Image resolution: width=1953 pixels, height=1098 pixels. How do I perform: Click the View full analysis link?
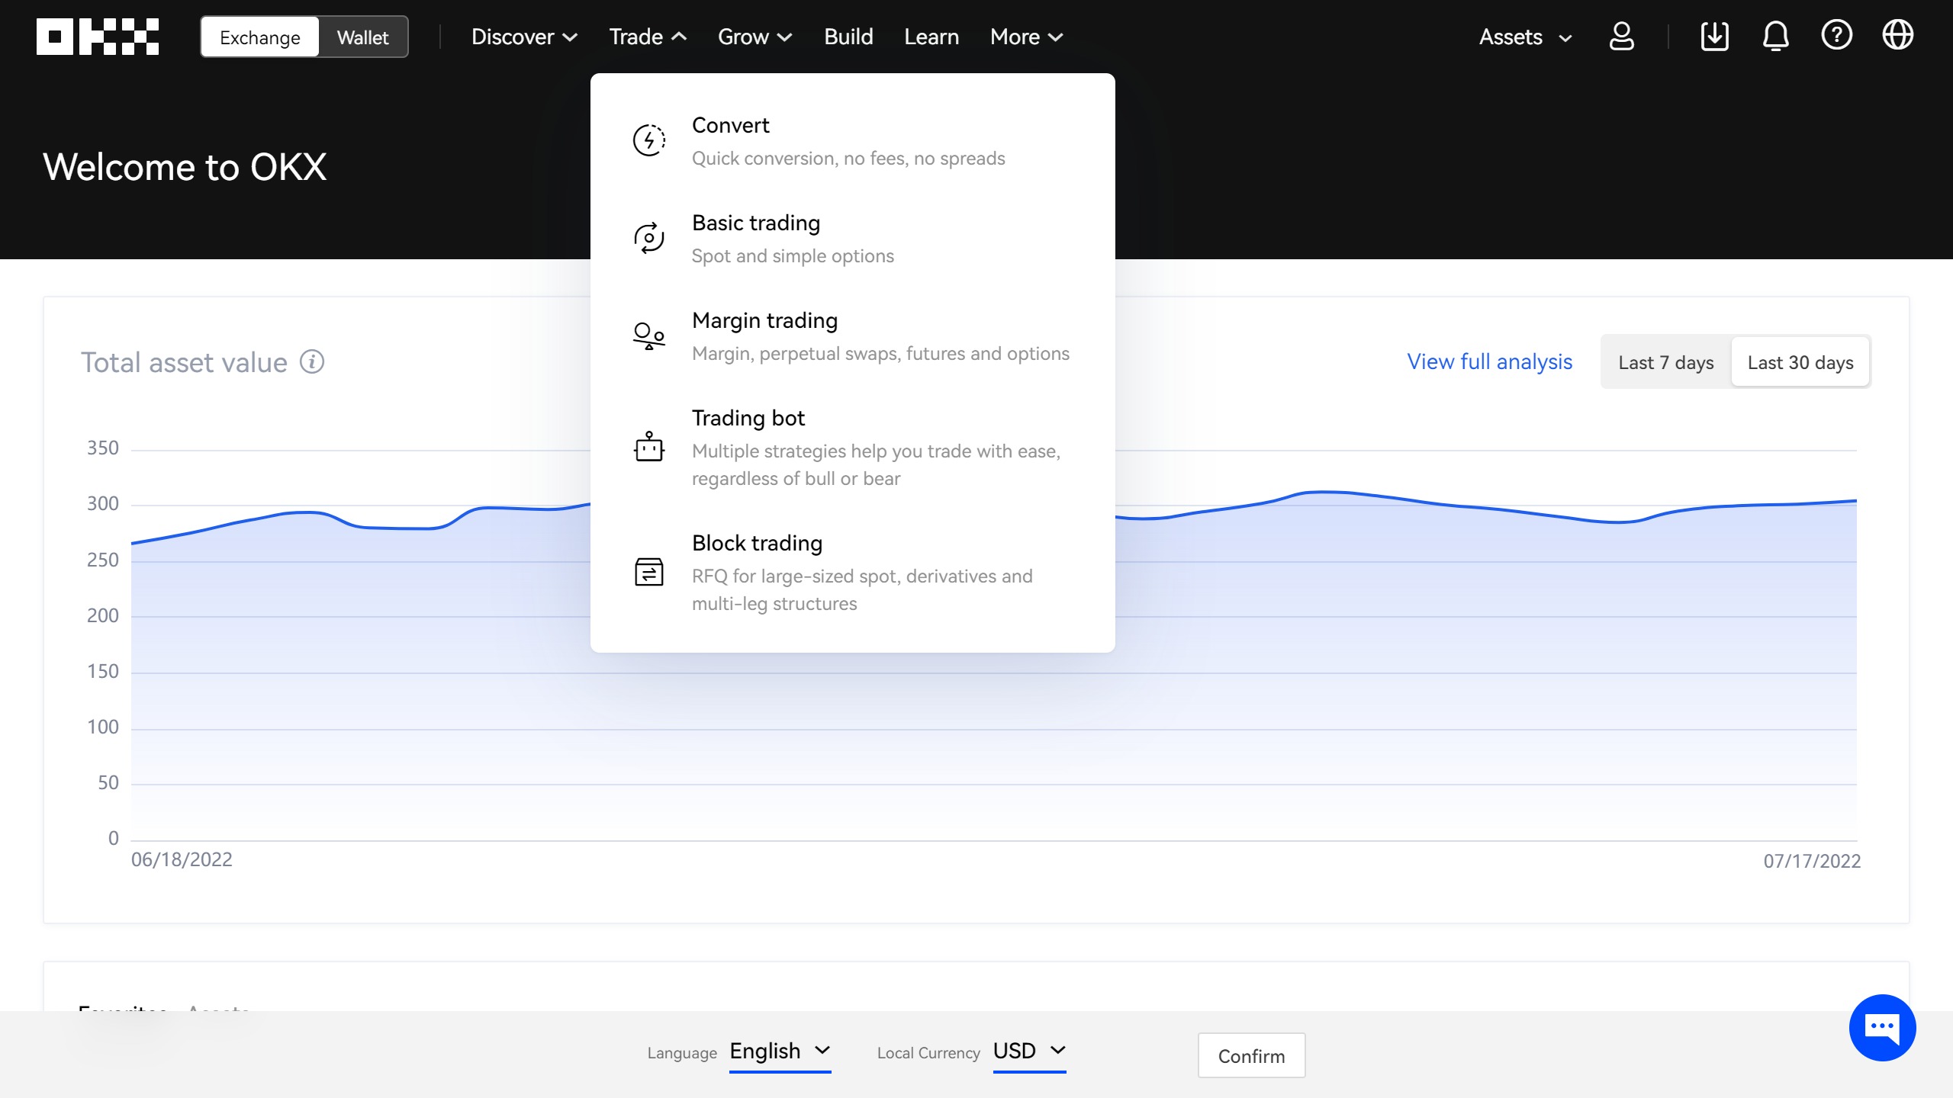pos(1489,361)
